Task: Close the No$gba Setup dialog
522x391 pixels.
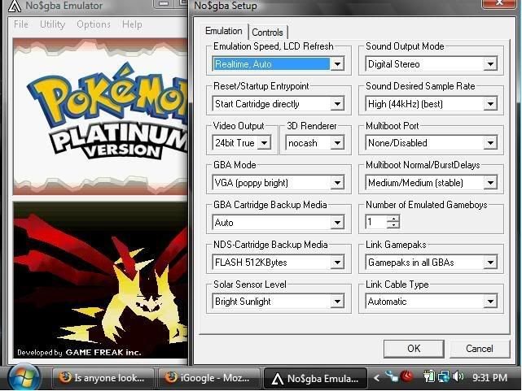Action: click(x=499, y=3)
